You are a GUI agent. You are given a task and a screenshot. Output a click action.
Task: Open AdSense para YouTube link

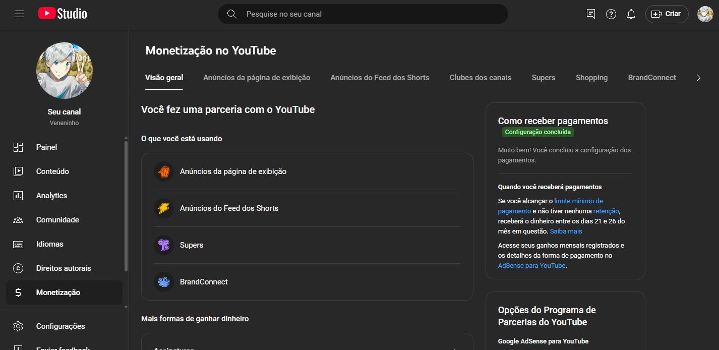coord(531,265)
